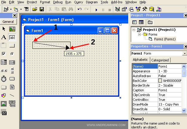The width and height of the screenshot is (187, 129).
Task: Toggle Folders view in Project panel
Action: pos(150,22)
